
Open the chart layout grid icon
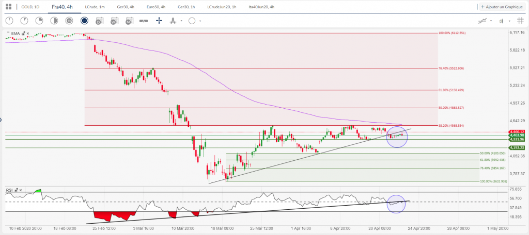tap(8, 7)
